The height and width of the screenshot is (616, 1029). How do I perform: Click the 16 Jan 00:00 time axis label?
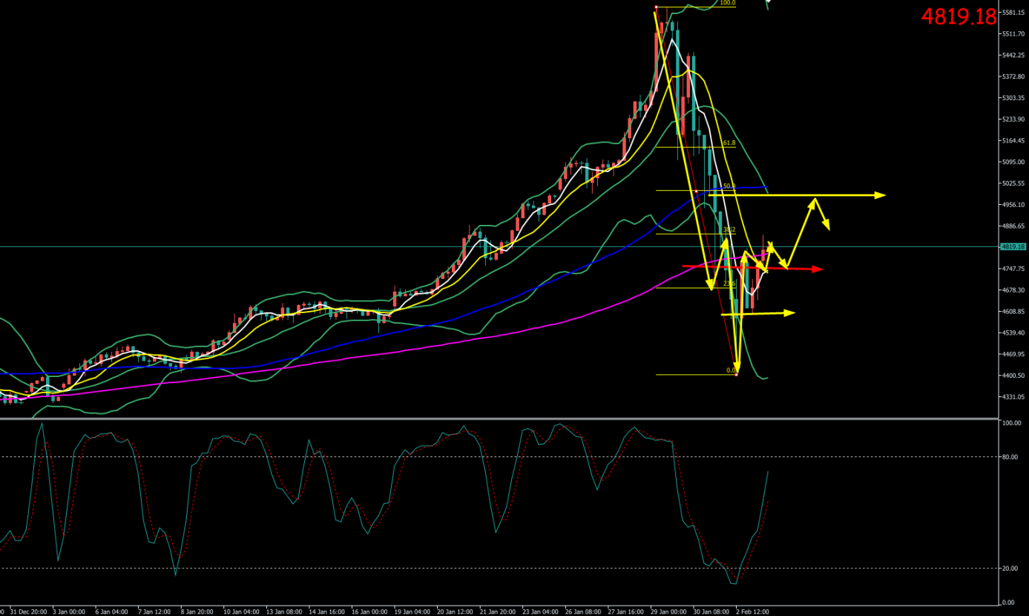click(x=369, y=612)
